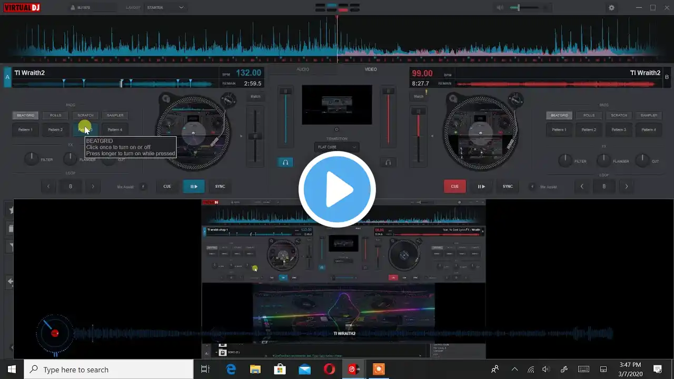Screen dimensions: 674x379
Task: Click the deck A BPM value 132.00
Action: coord(249,73)
